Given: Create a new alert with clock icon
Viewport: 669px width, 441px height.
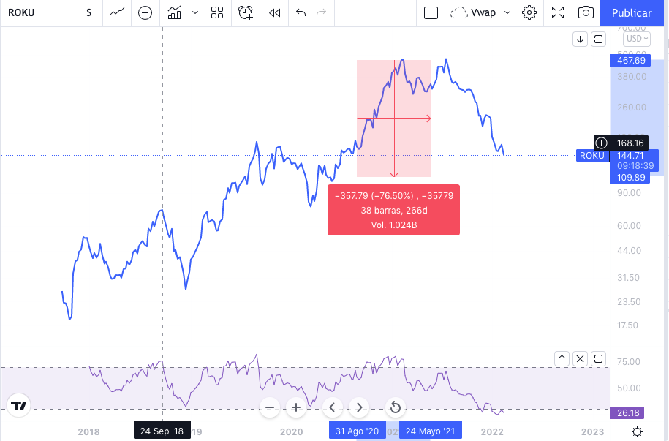Looking at the screenshot, I should (x=246, y=12).
